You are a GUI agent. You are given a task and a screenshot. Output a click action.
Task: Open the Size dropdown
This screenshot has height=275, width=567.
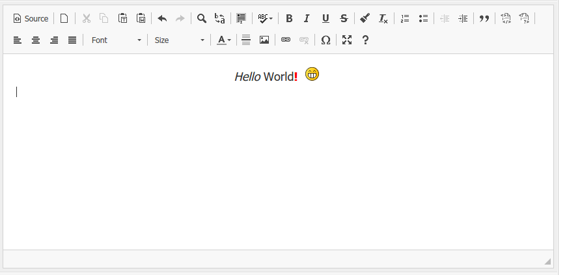coord(180,40)
